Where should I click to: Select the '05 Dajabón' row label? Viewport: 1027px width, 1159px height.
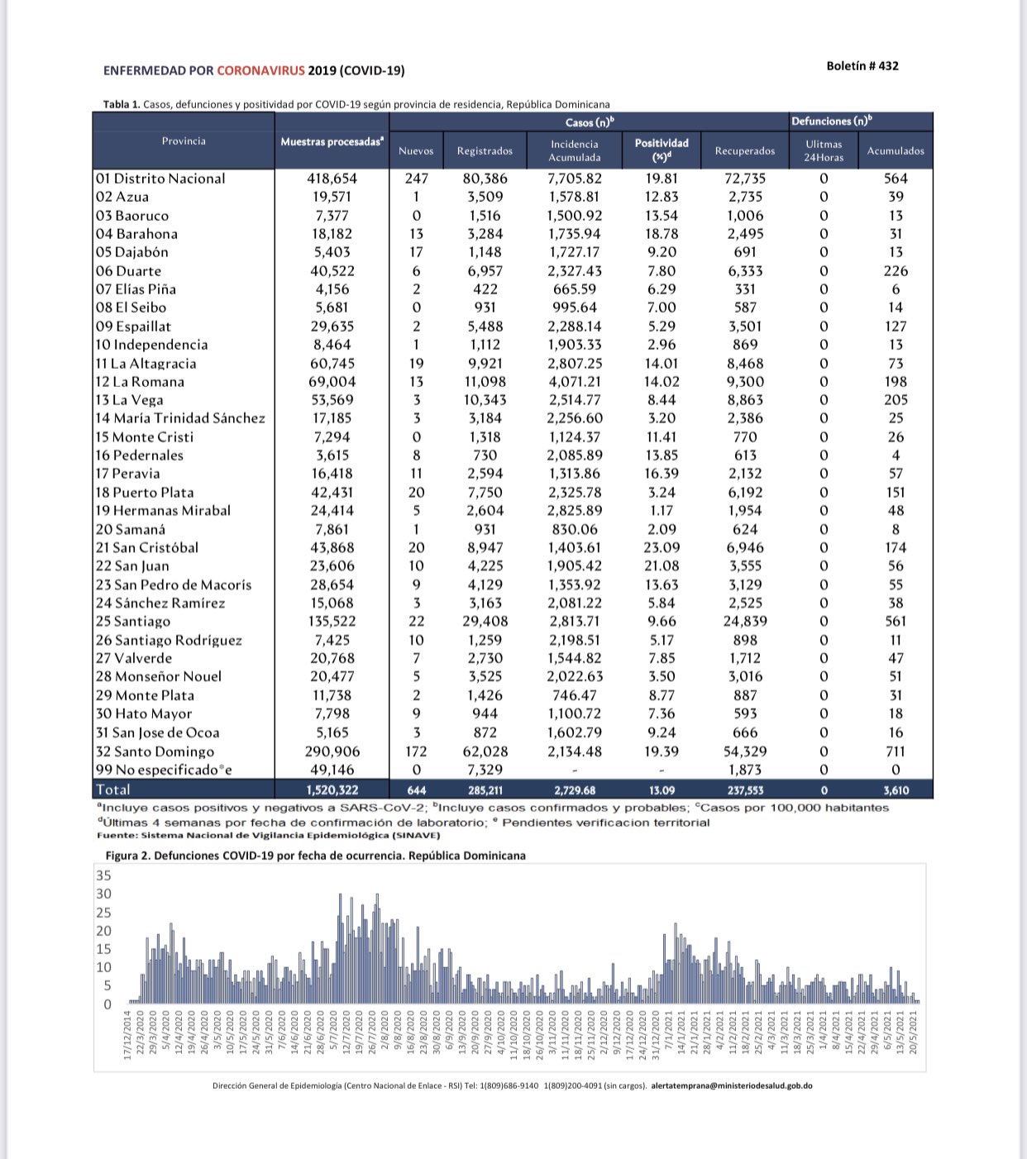[131, 252]
